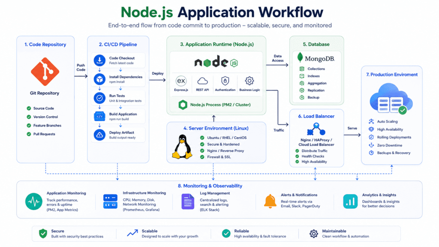The image size is (439, 247).
Task: Click the Linux Tux penguin icon
Action: [182, 147]
